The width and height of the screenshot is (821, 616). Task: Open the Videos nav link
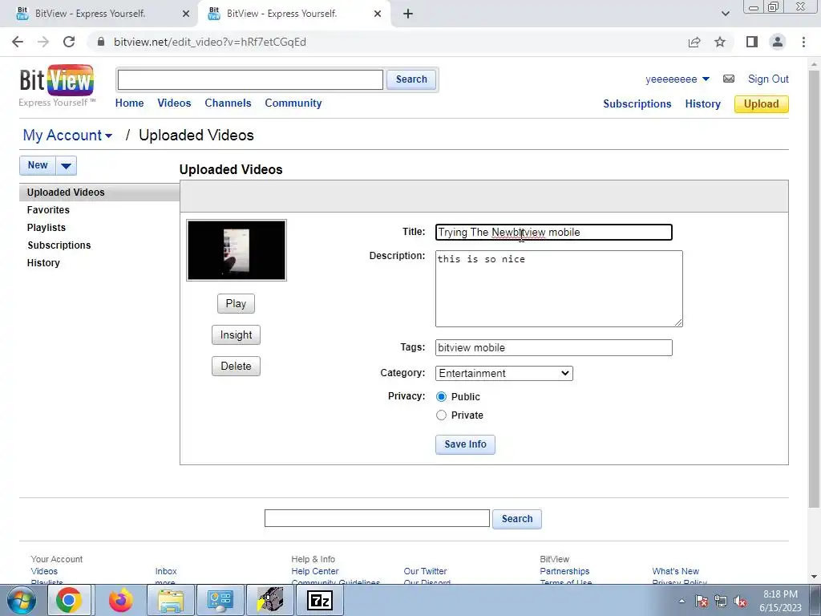[x=174, y=103]
